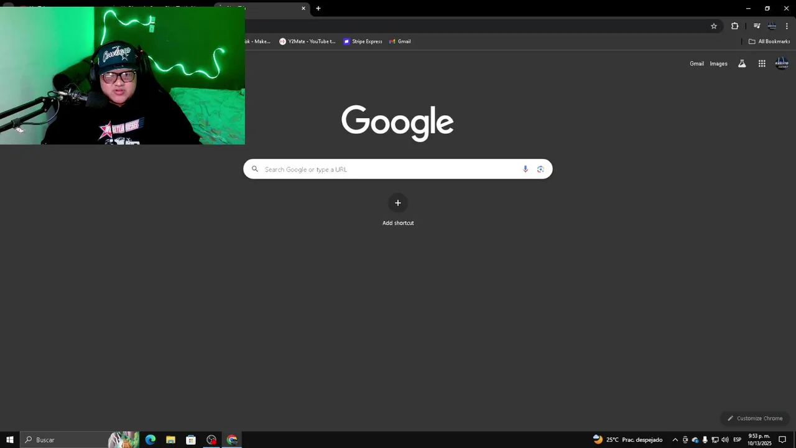The image size is (796, 448).
Task: Open the media control playlist icon
Action: [x=757, y=26]
